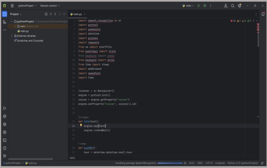
Task: Click the yellow intention light bulb
Action: coord(81,125)
